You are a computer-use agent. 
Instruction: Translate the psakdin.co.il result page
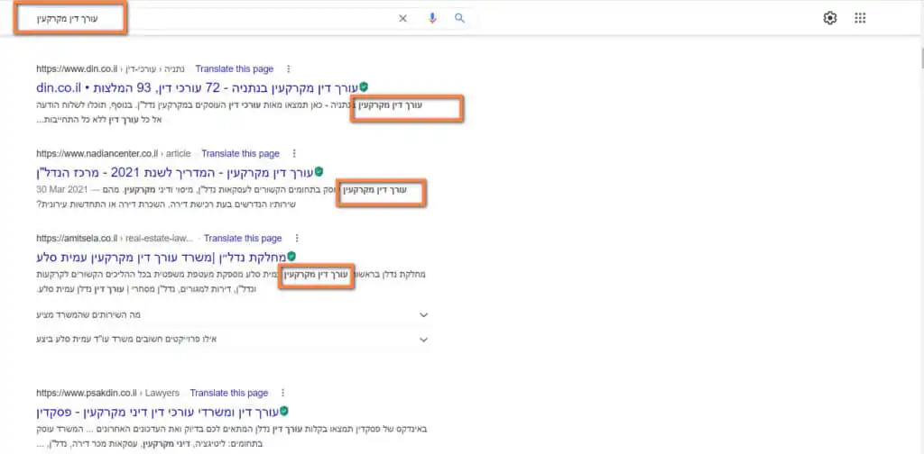229,393
